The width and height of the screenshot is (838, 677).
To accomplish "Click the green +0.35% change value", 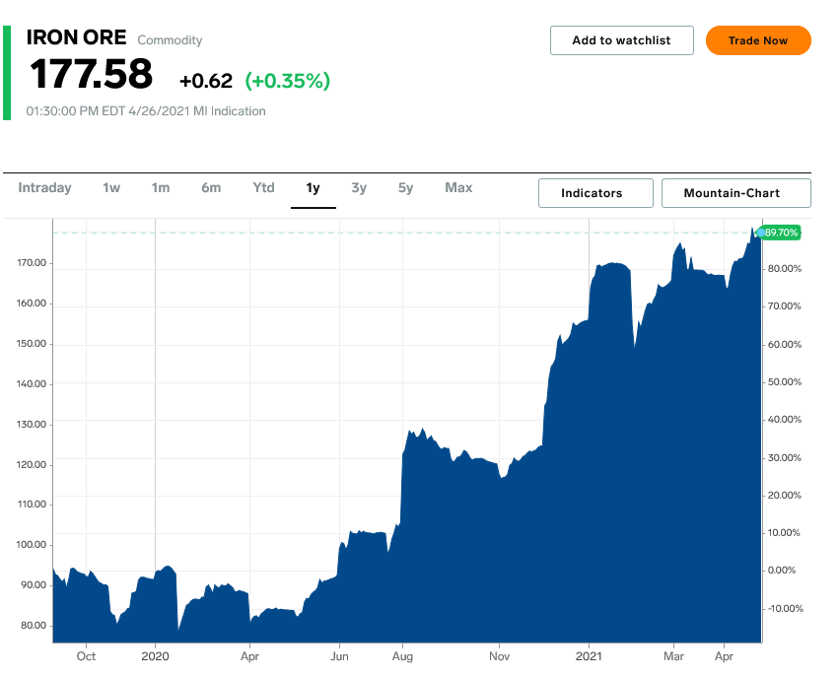I will (x=287, y=81).
